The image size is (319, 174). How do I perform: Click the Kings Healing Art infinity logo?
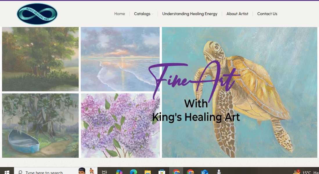point(37,14)
